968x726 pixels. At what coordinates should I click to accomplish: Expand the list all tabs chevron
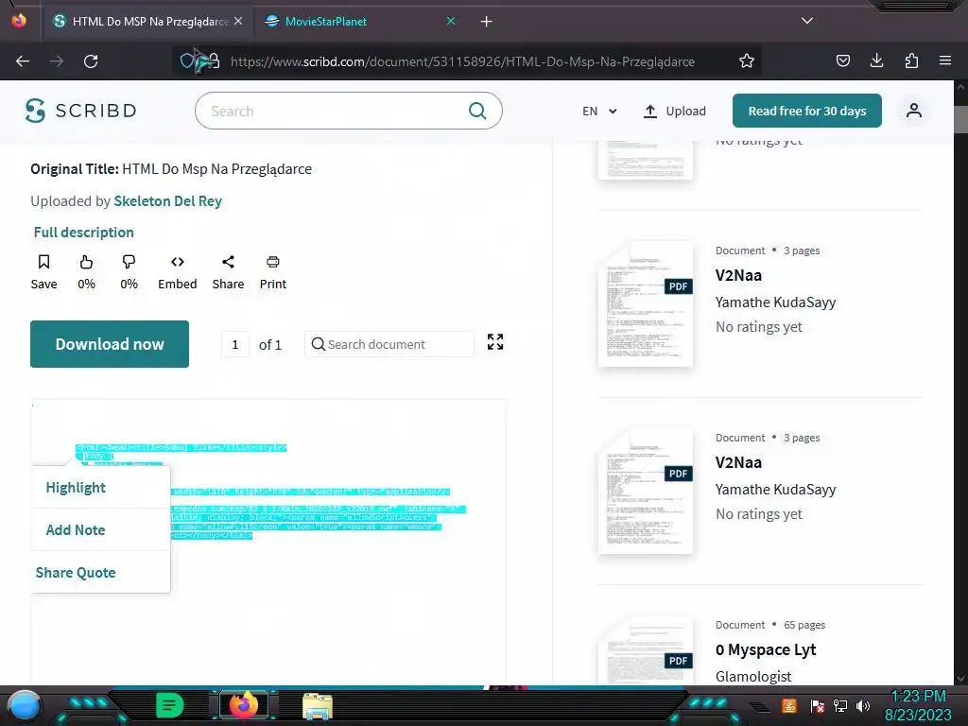(807, 21)
